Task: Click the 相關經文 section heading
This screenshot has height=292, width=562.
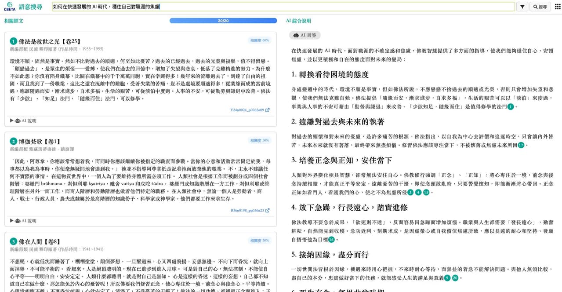Action: point(14,21)
